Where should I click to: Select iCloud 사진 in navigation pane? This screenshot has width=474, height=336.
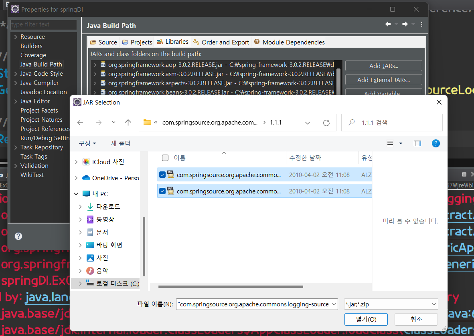tap(108, 162)
